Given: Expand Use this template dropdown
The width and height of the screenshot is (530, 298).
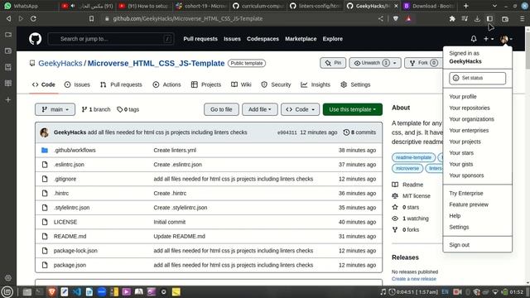Looking at the screenshot, I should click(353, 109).
